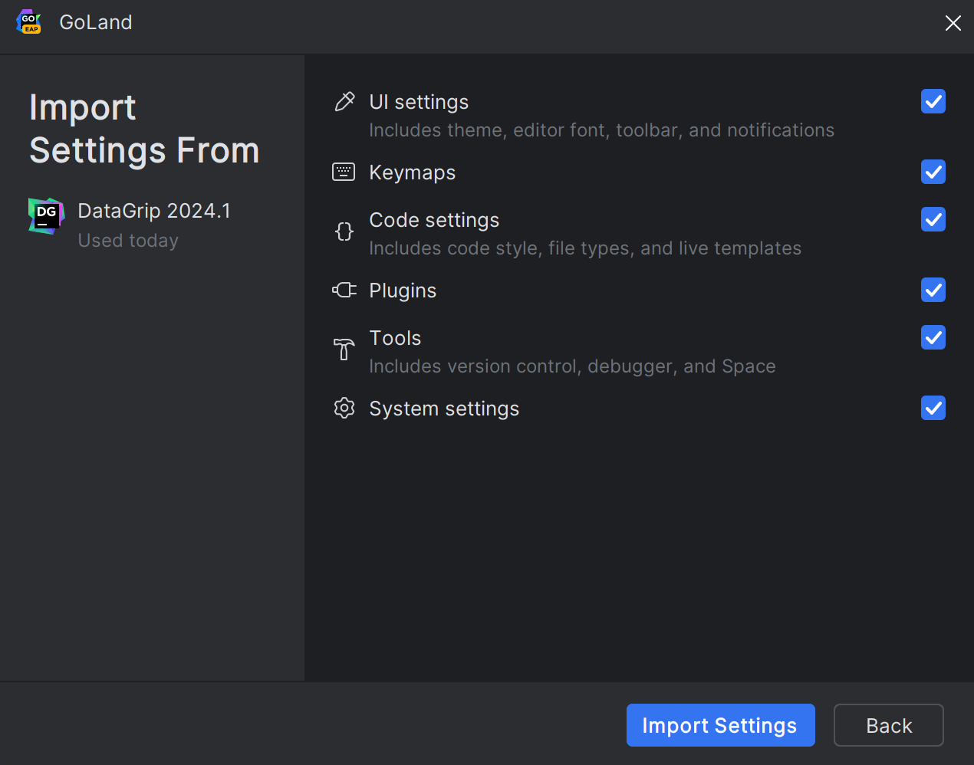Image resolution: width=974 pixels, height=765 pixels.
Task: Click the Plugins label text
Action: (403, 290)
